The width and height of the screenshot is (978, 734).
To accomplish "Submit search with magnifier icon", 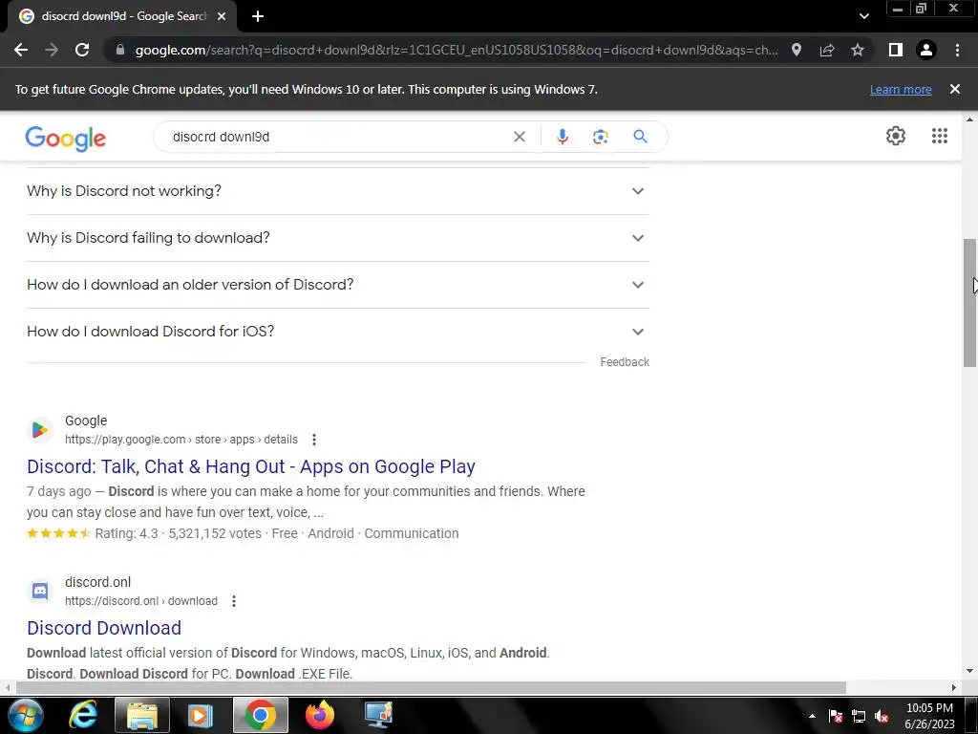I will tap(641, 137).
